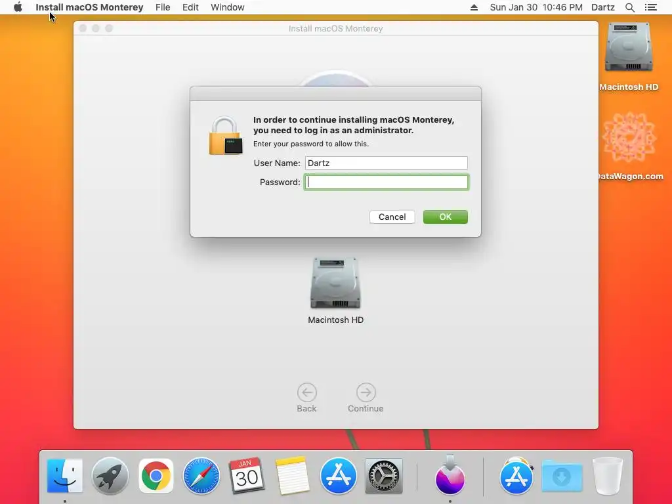The height and width of the screenshot is (504, 672).
Task: Open System Preferences gear in dock
Action: 383,476
